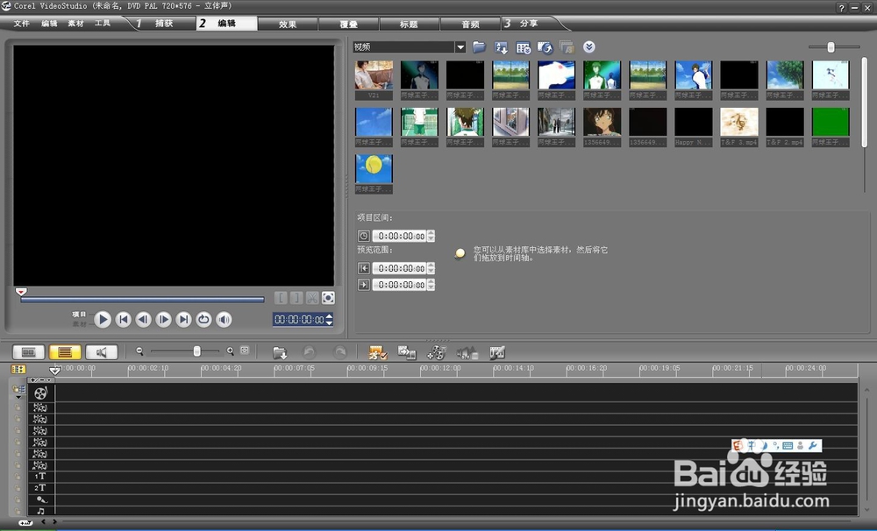The image size is (877, 531).
Task: Click the sort library clips icon
Action: (x=501, y=47)
